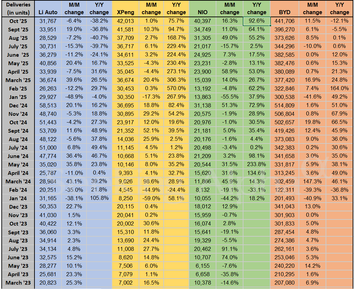Select the Li Auto column header
Image resolution: width=354 pixels, height=289 pixels.
pos(48,12)
